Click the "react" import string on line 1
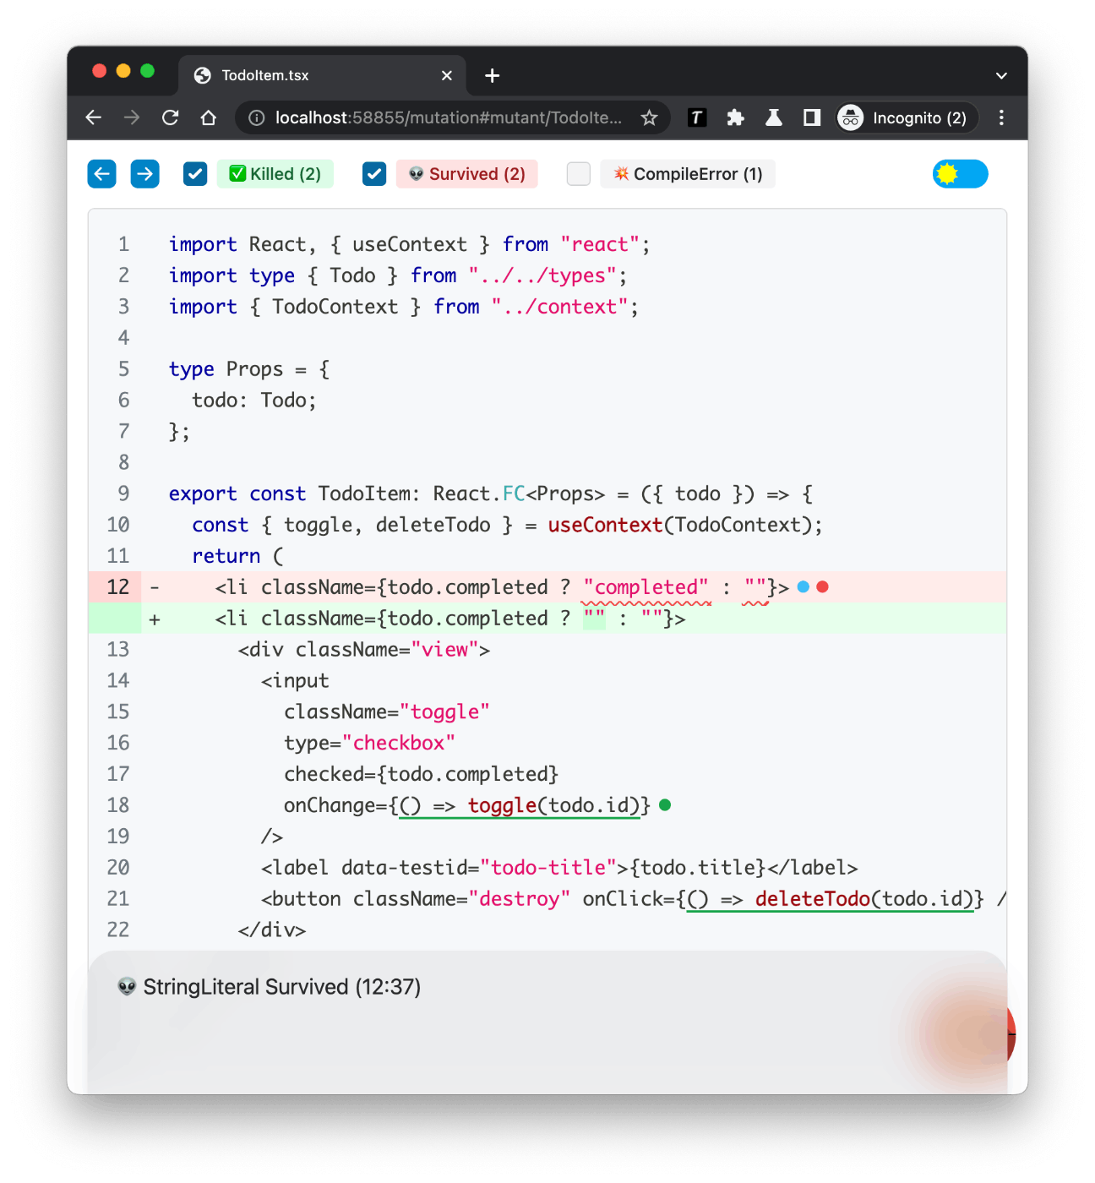 coord(600,244)
